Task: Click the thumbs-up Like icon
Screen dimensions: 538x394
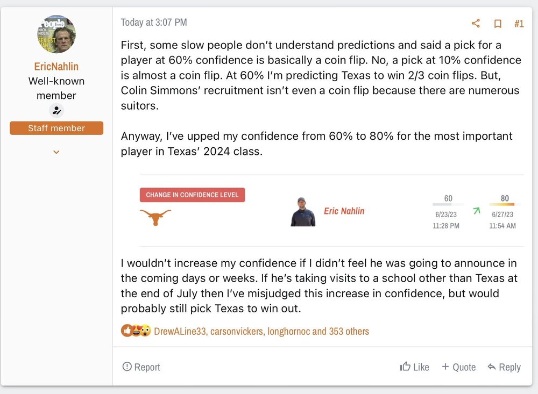Action: [x=405, y=367]
